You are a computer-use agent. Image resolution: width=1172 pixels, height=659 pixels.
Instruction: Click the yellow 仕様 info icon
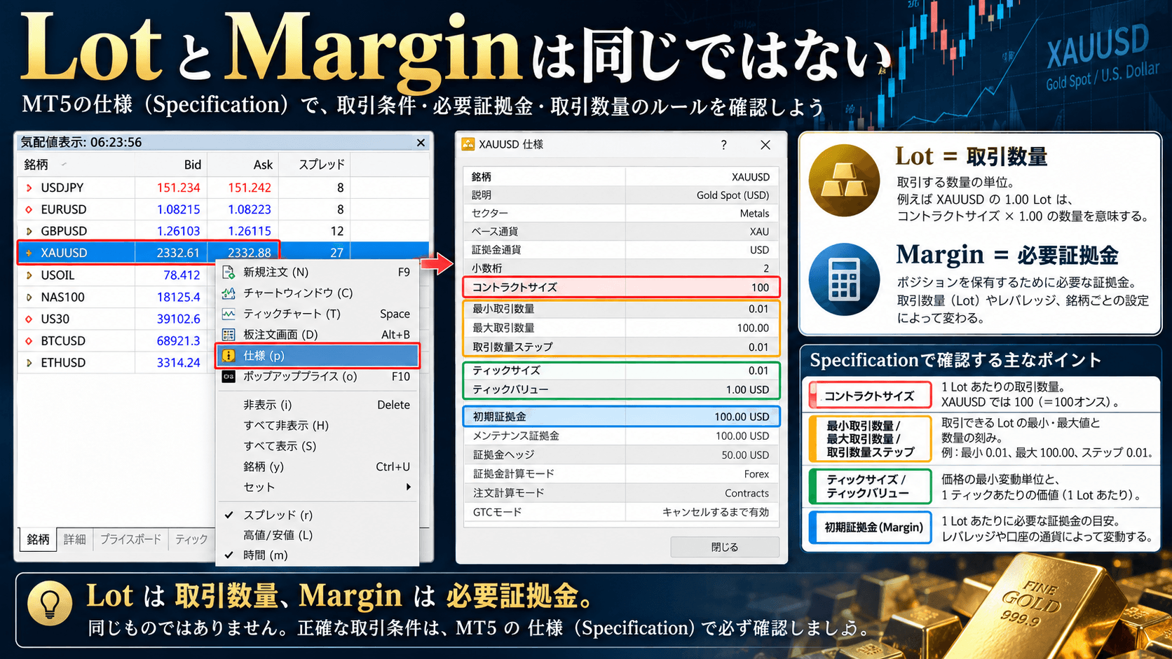tap(229, 356)
